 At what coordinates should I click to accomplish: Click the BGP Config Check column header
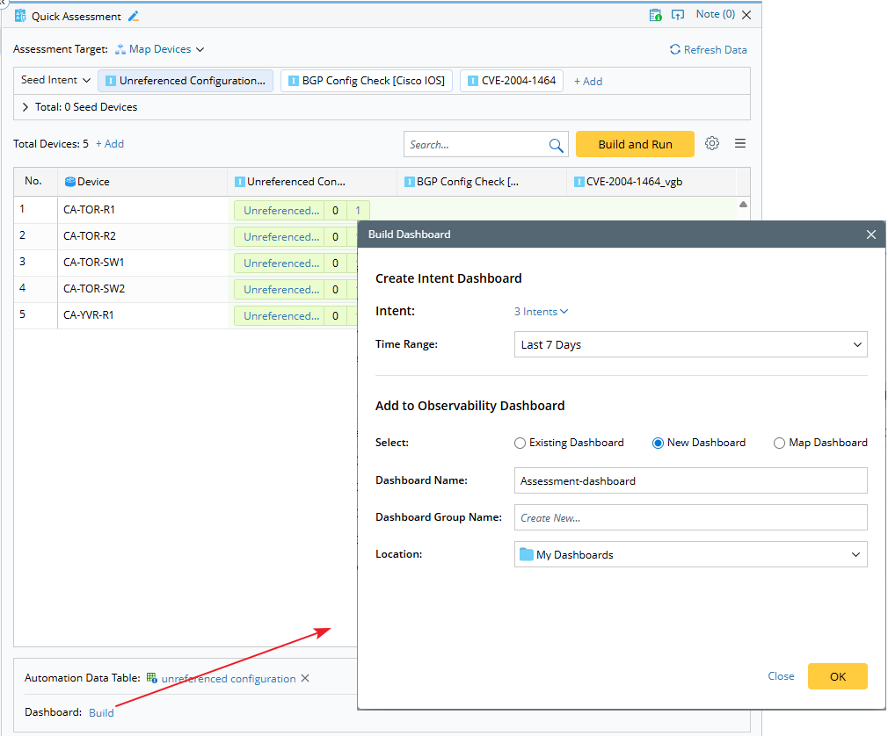(482, 182)
